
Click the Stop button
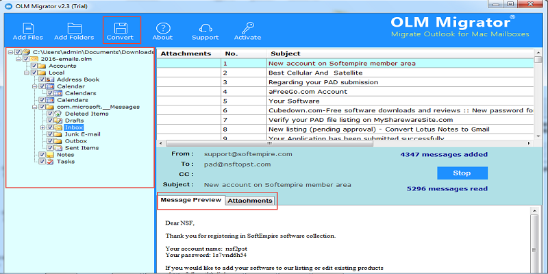pyautogui.click(x=462, y=173)
